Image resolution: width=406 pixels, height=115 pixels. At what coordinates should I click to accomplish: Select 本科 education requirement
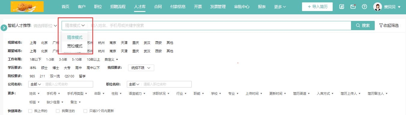pos(33,68)
